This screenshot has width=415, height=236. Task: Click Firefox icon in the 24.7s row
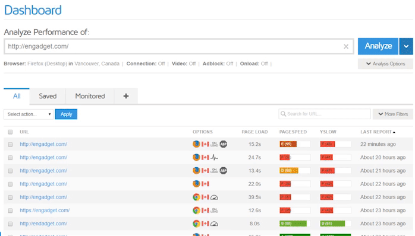pyautogui.click(x=196, y=157)
